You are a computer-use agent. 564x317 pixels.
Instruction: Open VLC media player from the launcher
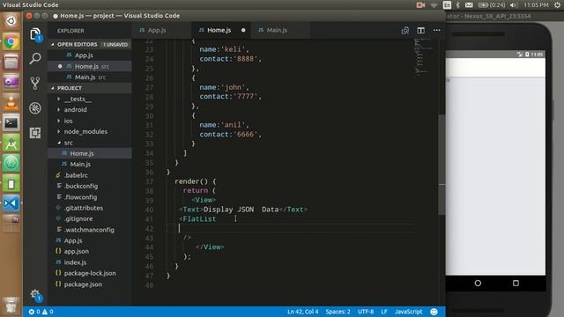[11, 102]
